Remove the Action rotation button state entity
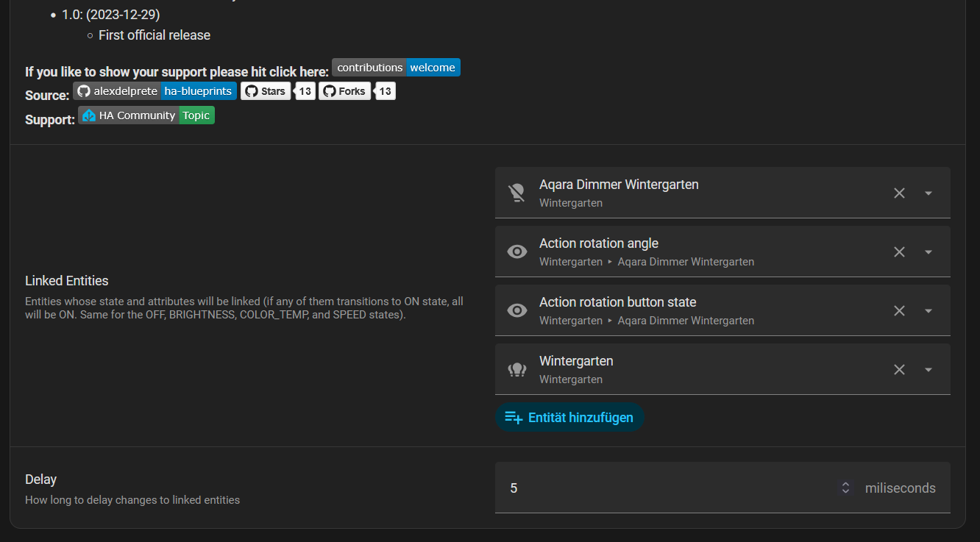 pos(899,310)
